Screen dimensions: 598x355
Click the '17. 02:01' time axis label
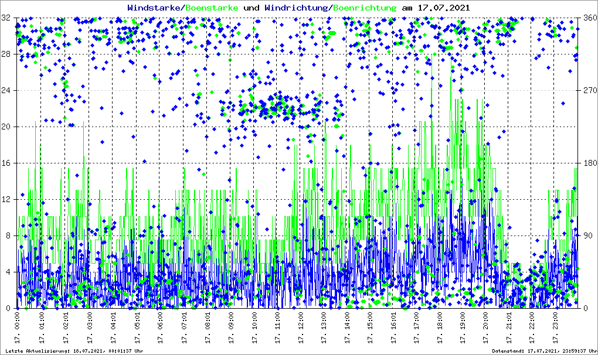coord(66,327)
